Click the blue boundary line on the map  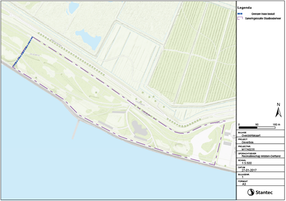tap(22, 52)
